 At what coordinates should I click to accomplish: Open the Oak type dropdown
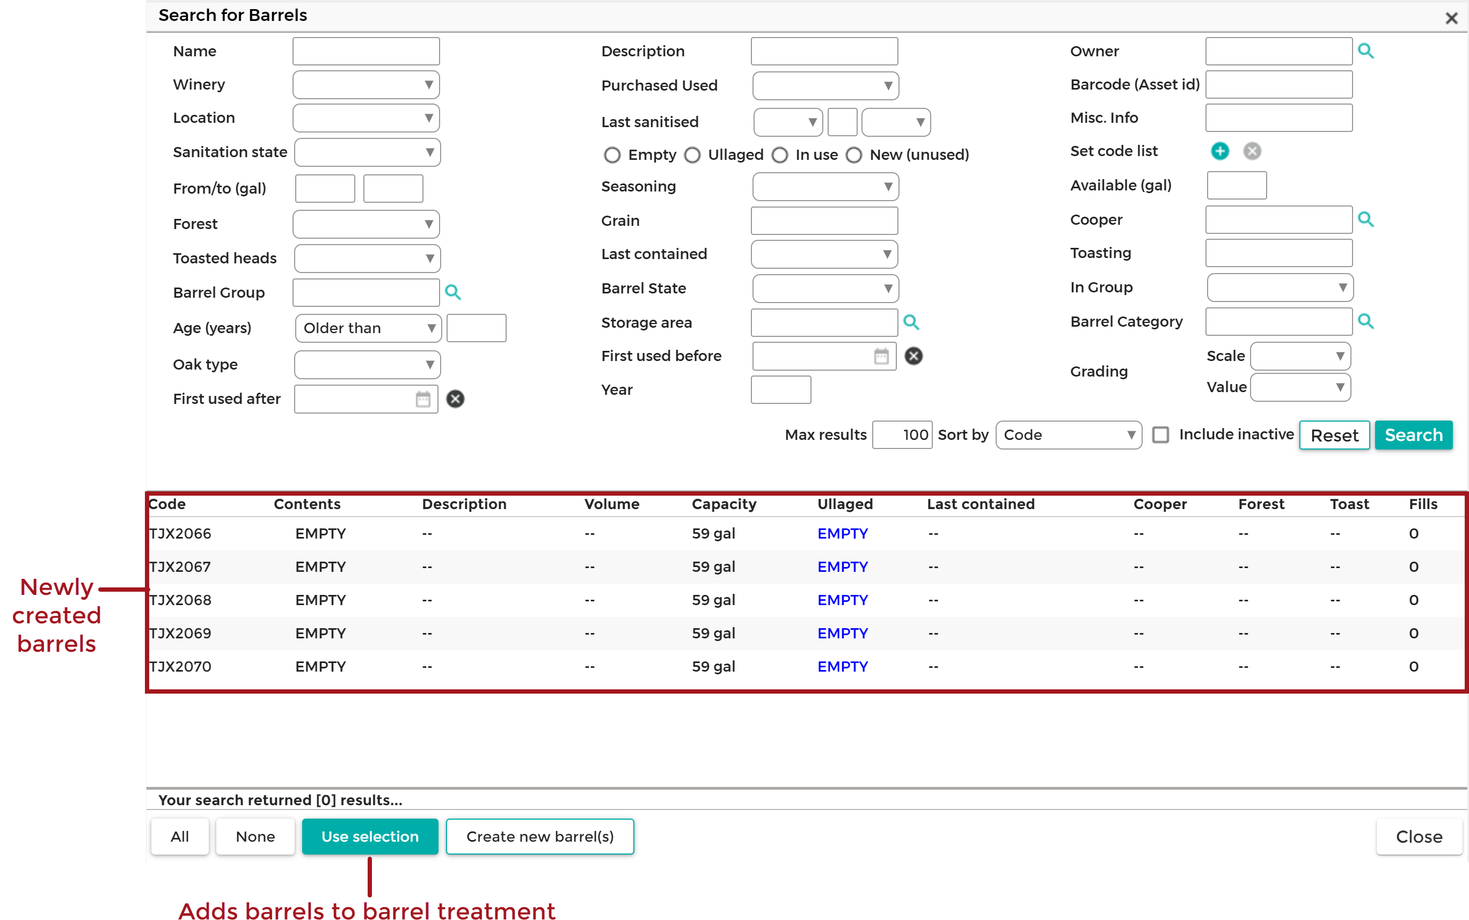367,365
